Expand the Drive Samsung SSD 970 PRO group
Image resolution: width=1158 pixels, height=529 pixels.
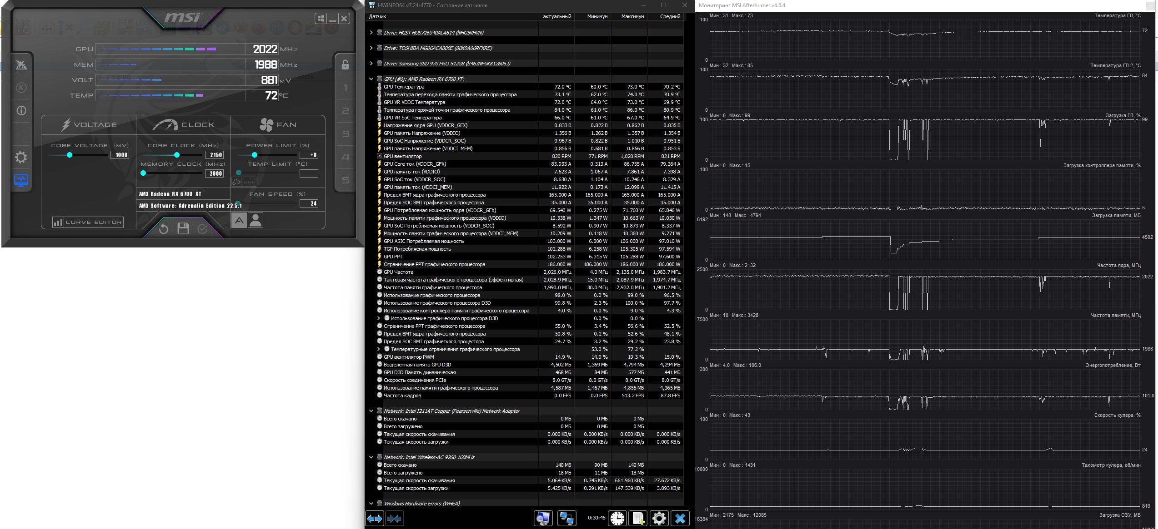[x=371, y=64]
